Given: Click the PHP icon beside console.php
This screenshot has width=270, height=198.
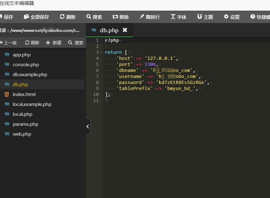Looking at the screenshot, I should click(7, 64).
